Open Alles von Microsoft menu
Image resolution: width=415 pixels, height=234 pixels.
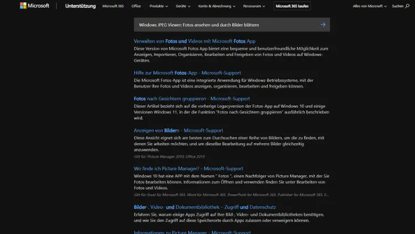pos(370,6)
